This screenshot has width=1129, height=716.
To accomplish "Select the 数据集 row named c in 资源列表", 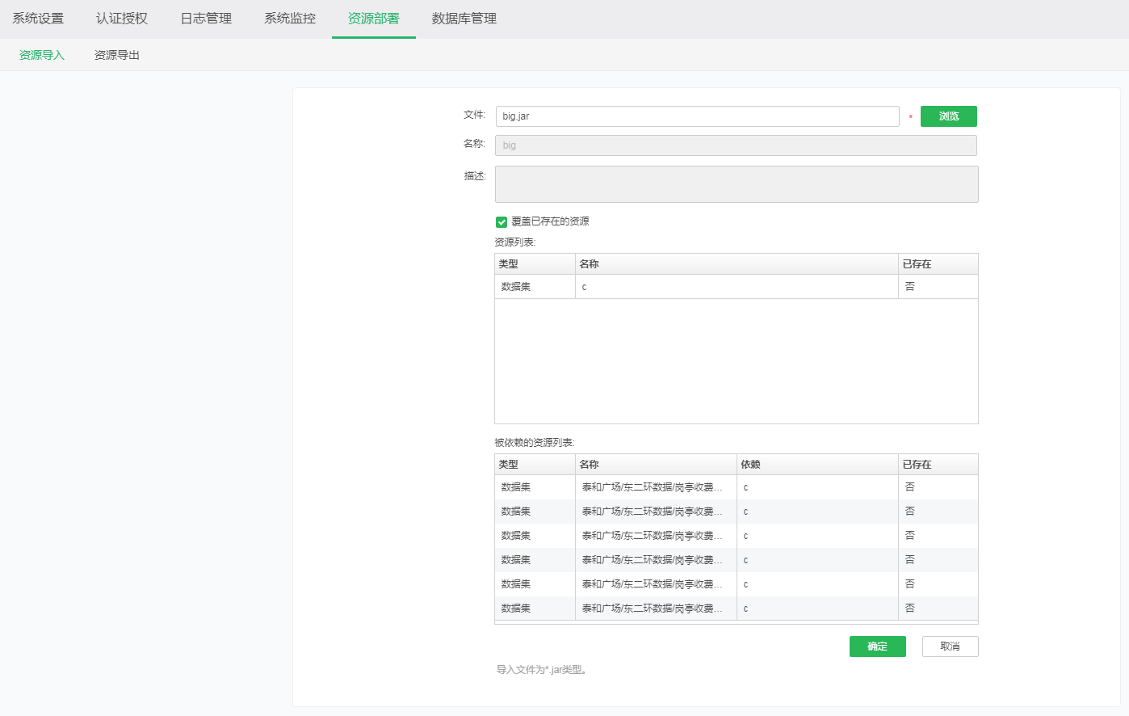I will (x=735, y=287).
